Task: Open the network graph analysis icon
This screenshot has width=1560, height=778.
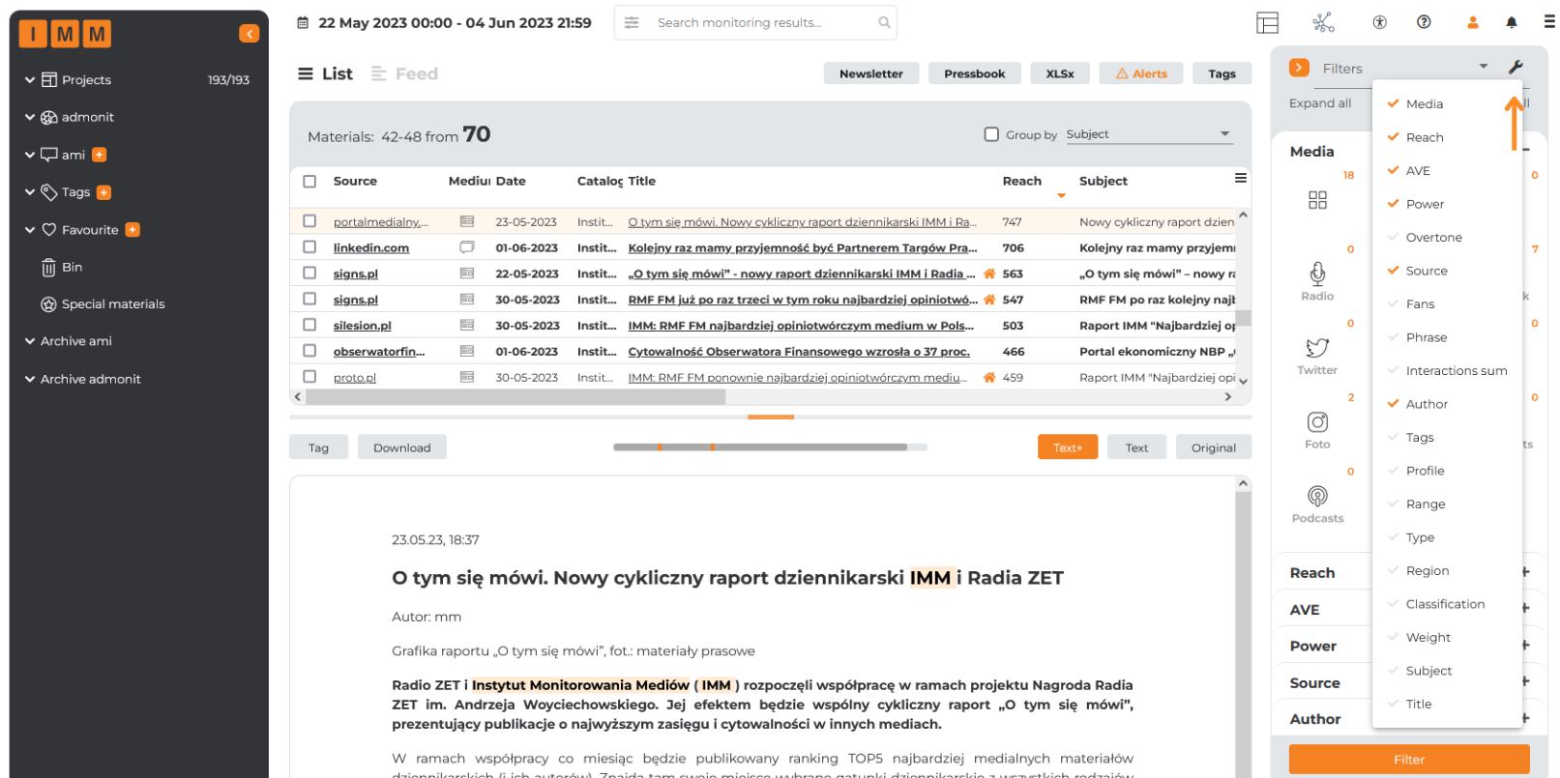Action: coord(1323,22)
